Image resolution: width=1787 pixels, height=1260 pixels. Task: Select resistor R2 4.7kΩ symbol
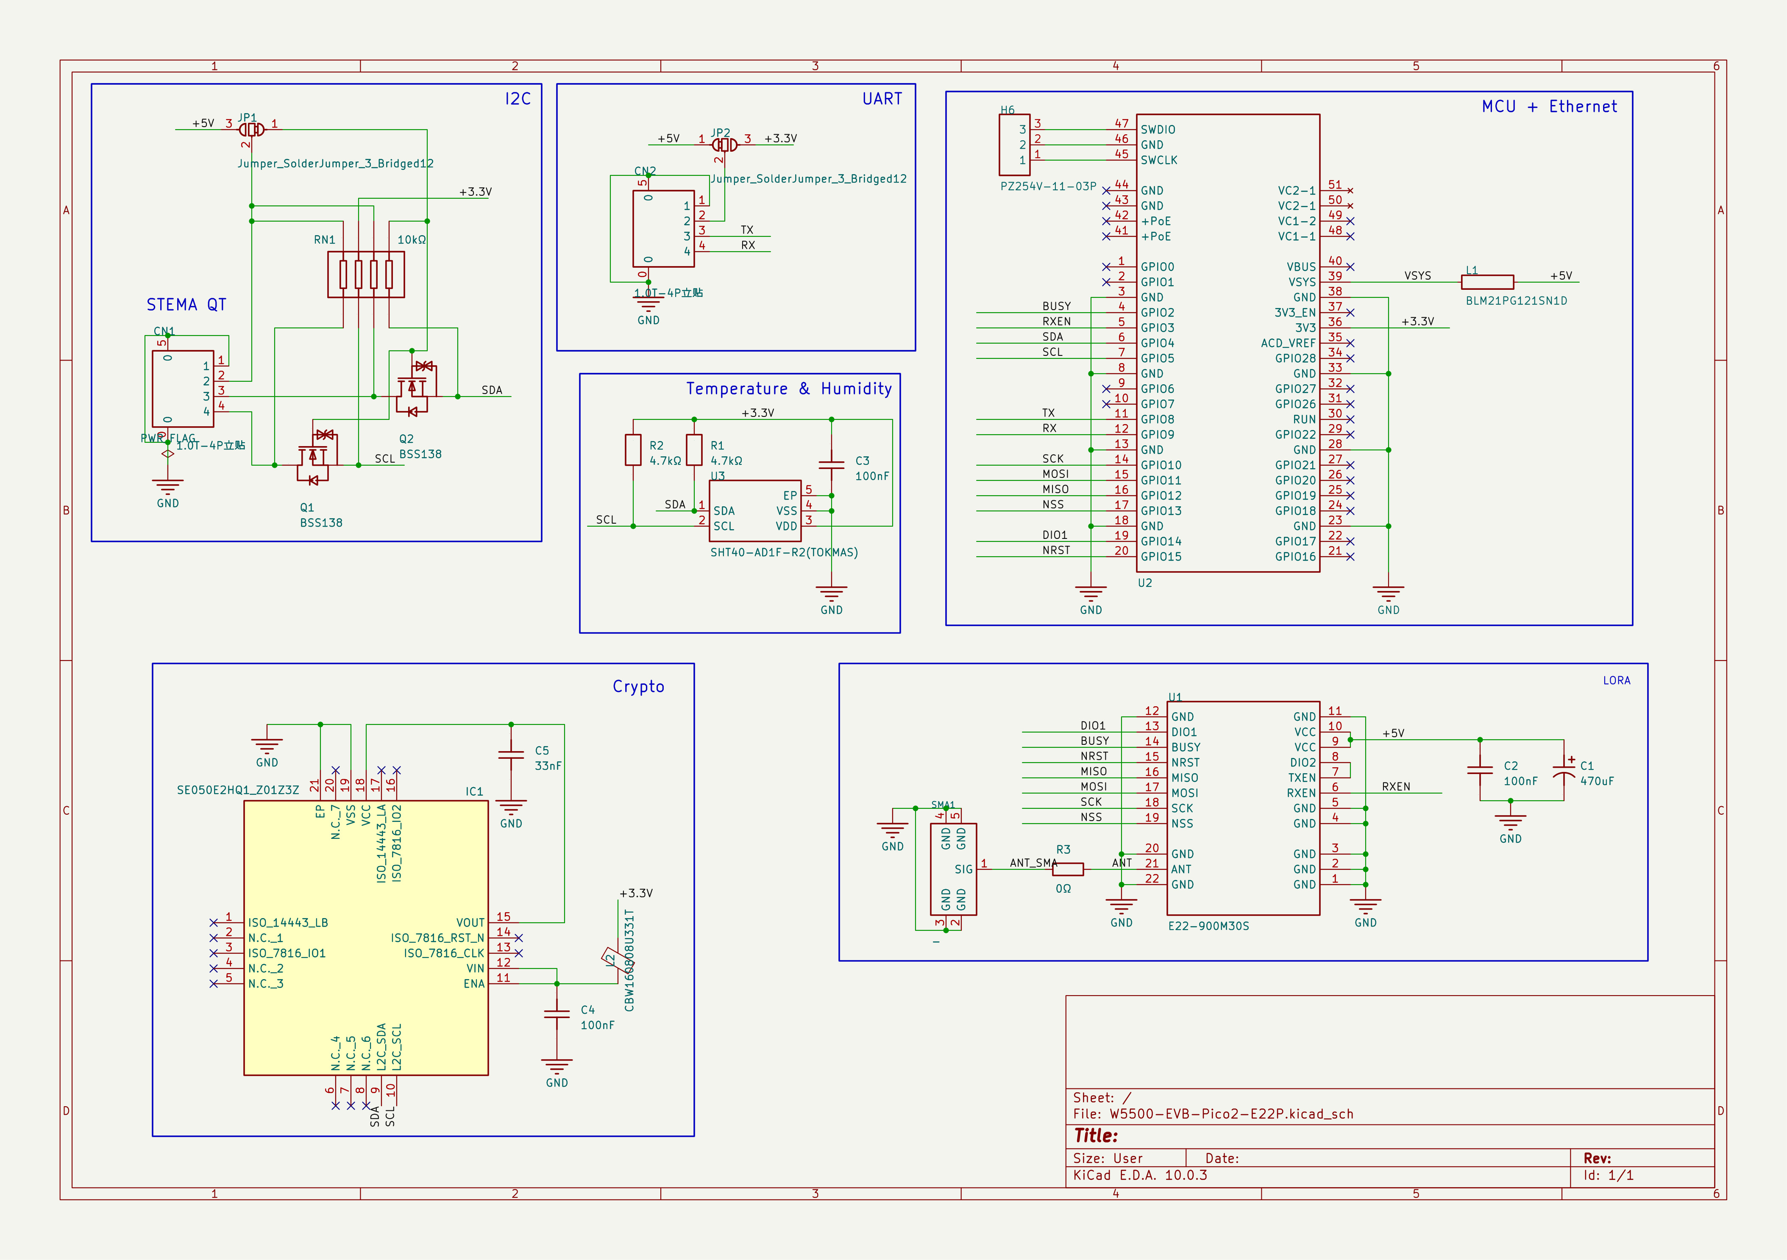(634, 450)
